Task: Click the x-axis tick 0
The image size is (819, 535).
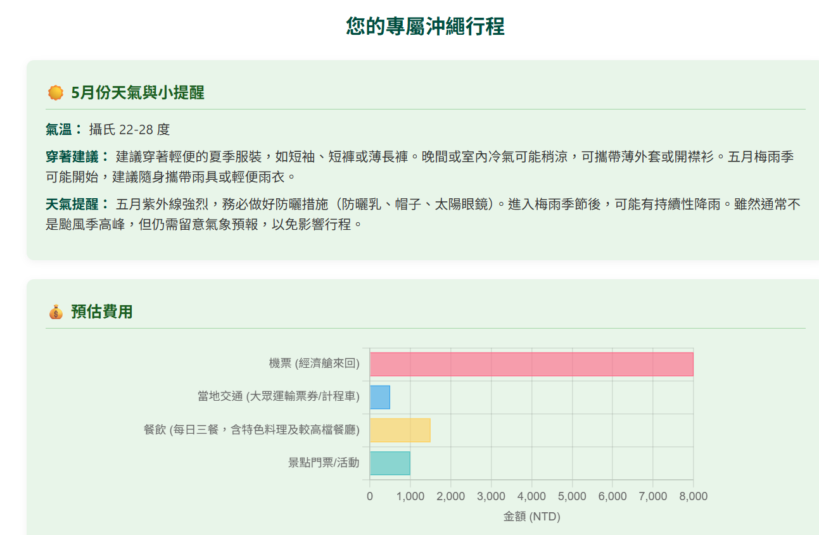Action: 370,496
